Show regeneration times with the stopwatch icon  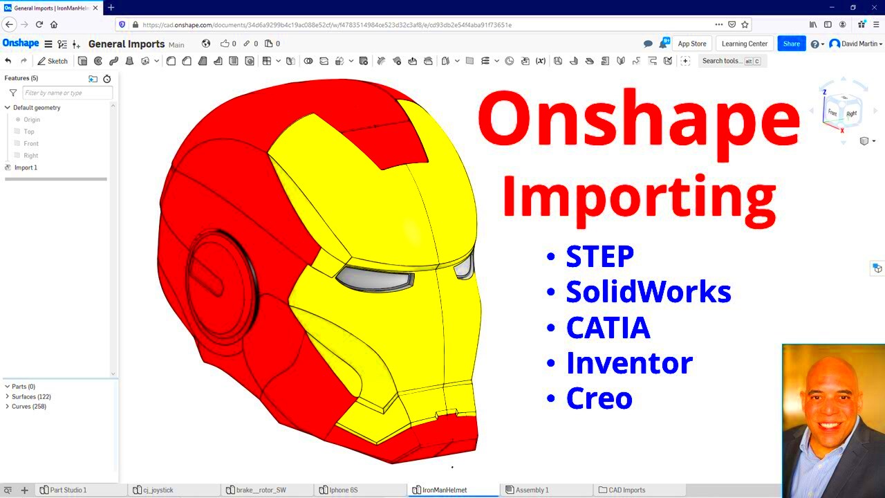coord(107,79)
